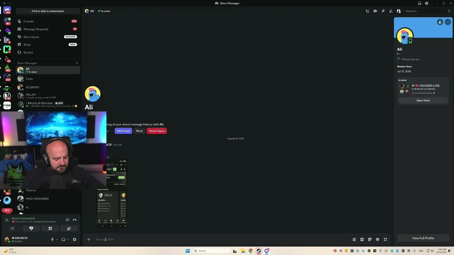
Task: Go back with the title bar arrow
Action: [5, 3]
